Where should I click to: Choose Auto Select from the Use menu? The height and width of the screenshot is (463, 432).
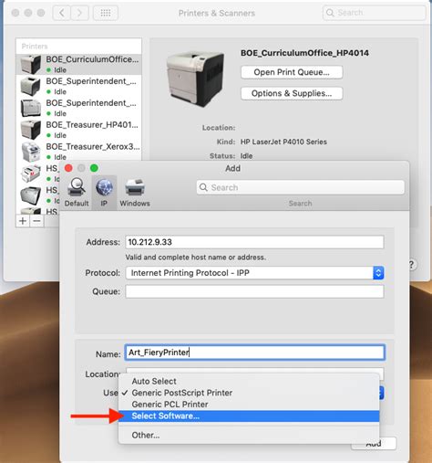249,381
